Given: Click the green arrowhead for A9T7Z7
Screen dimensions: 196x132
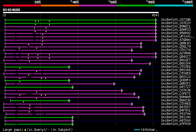Looking at the screenshot, I should click(73, 87).
